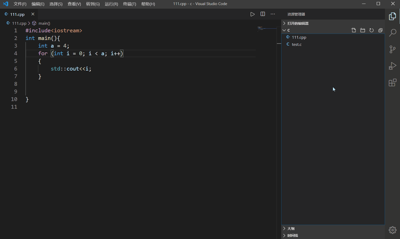Screen dimensions: 400x239
Task: Refresh the explorer file list
Action: (x=371, y=30)
